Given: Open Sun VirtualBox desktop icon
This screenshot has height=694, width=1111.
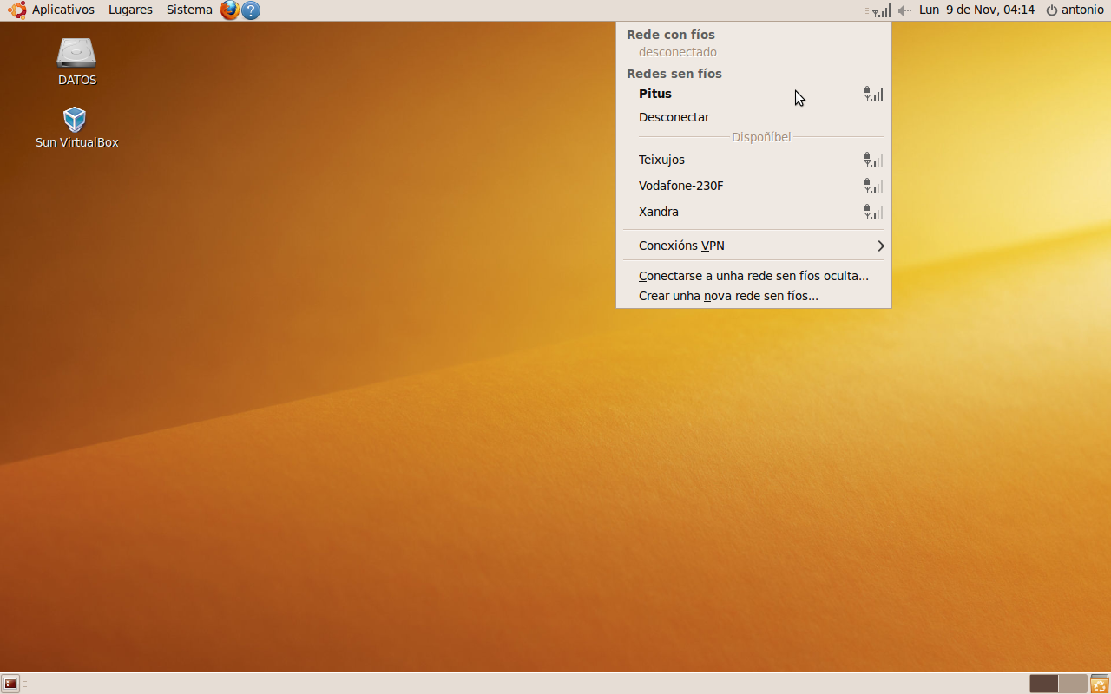Looking at the screenshot, I should 76,120.
